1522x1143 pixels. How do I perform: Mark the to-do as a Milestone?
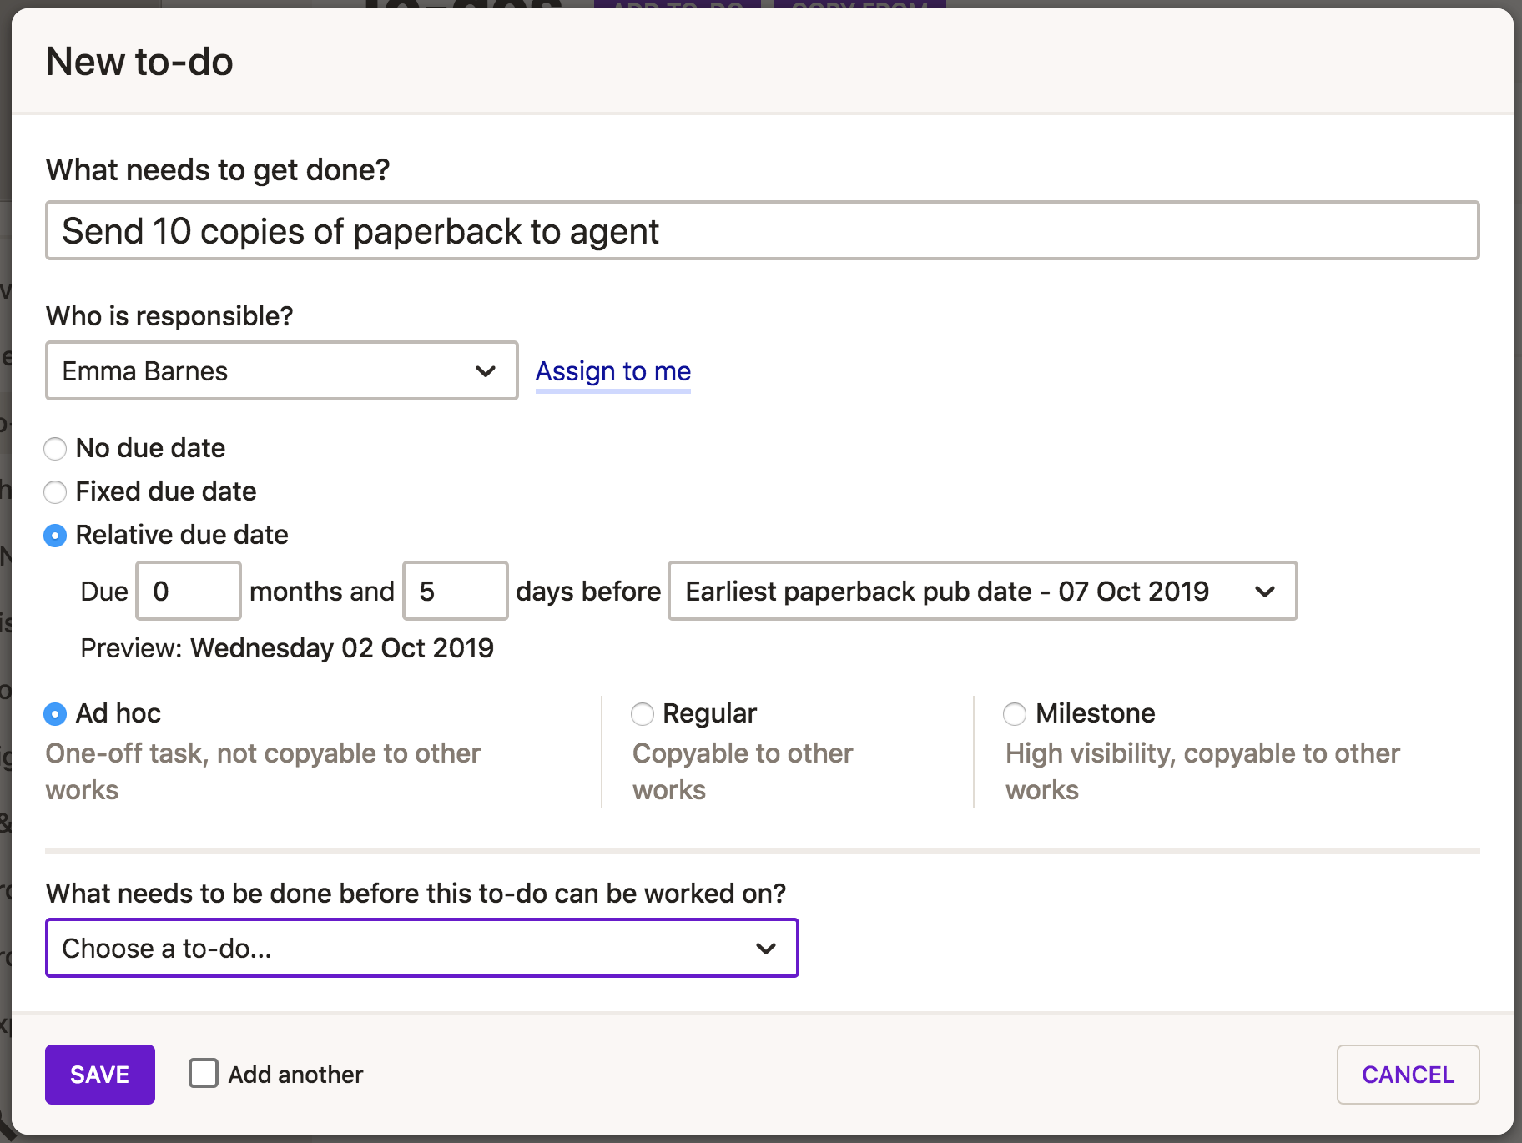[x=1015, y=714]
